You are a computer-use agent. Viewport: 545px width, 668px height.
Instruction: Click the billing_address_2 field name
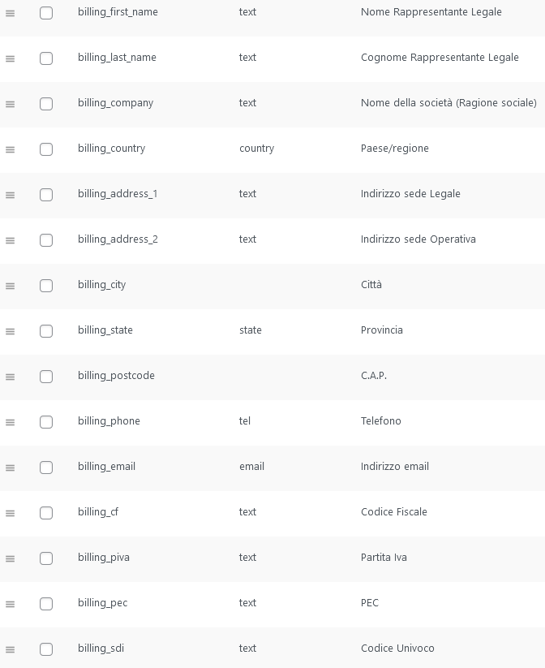coord(118,239)
